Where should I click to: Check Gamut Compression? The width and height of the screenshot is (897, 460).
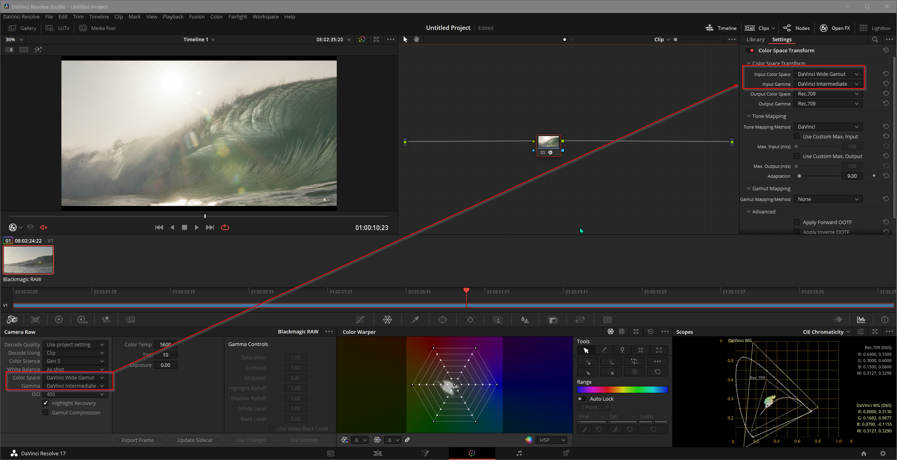click(46, 412)
